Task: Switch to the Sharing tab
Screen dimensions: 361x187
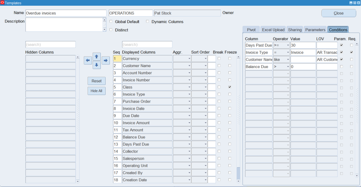Action: (x=295, y=30)
